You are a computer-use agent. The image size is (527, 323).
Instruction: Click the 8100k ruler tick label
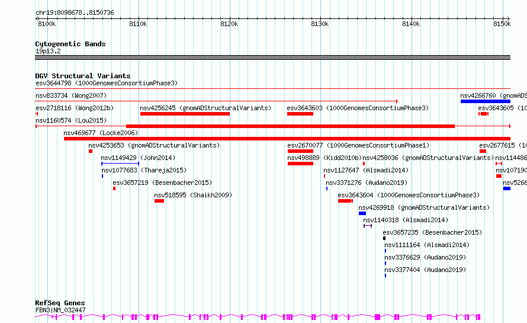point(47,24)
